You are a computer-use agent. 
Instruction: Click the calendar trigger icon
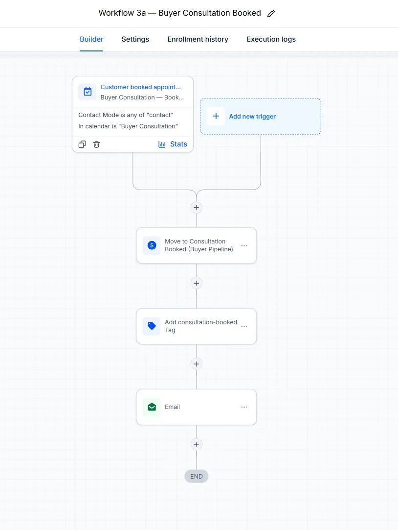click(x=88, y=92)
